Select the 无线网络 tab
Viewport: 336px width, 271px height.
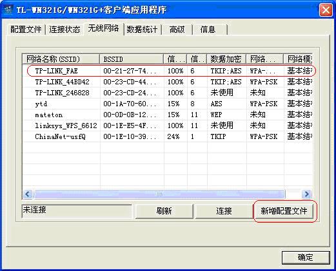[x=103, y=28]
